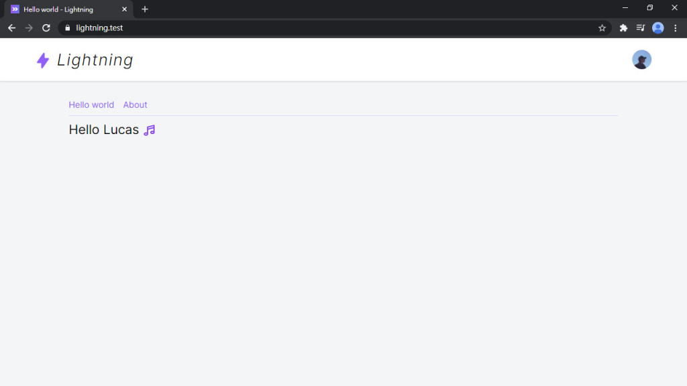Go back to the previous page
Screen dimensions: 687x386
coord(12,28)
